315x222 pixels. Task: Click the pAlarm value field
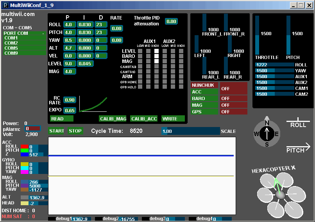coord(32,129)
